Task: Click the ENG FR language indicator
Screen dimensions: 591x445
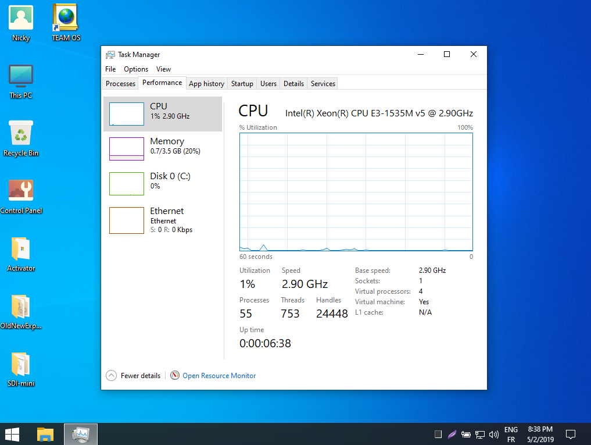Action: [511, 435]
